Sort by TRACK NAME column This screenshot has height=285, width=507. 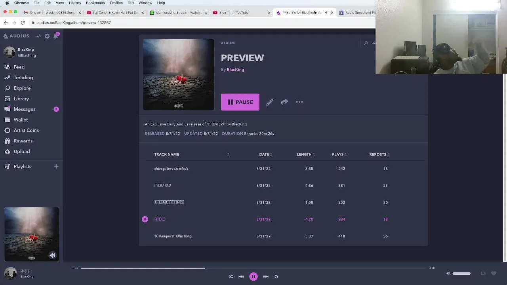tap(166, 154)
